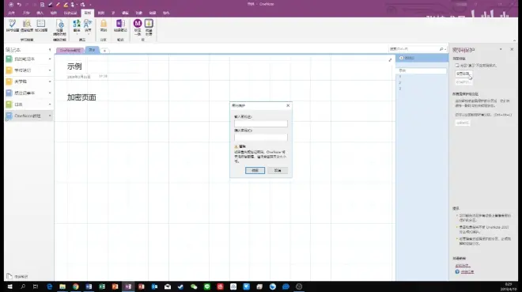Click the help icon beside bottom pane link
522x292 pixels.
point(457,271)
